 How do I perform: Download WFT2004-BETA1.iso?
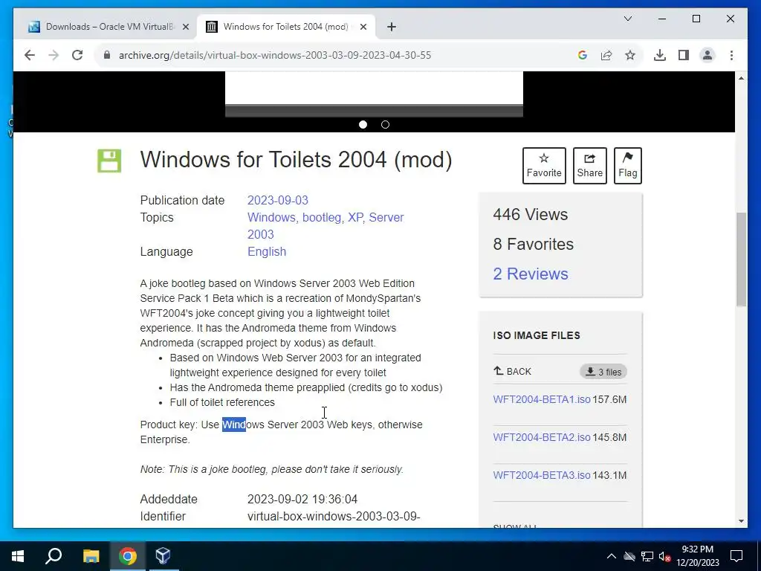point(542,399)
